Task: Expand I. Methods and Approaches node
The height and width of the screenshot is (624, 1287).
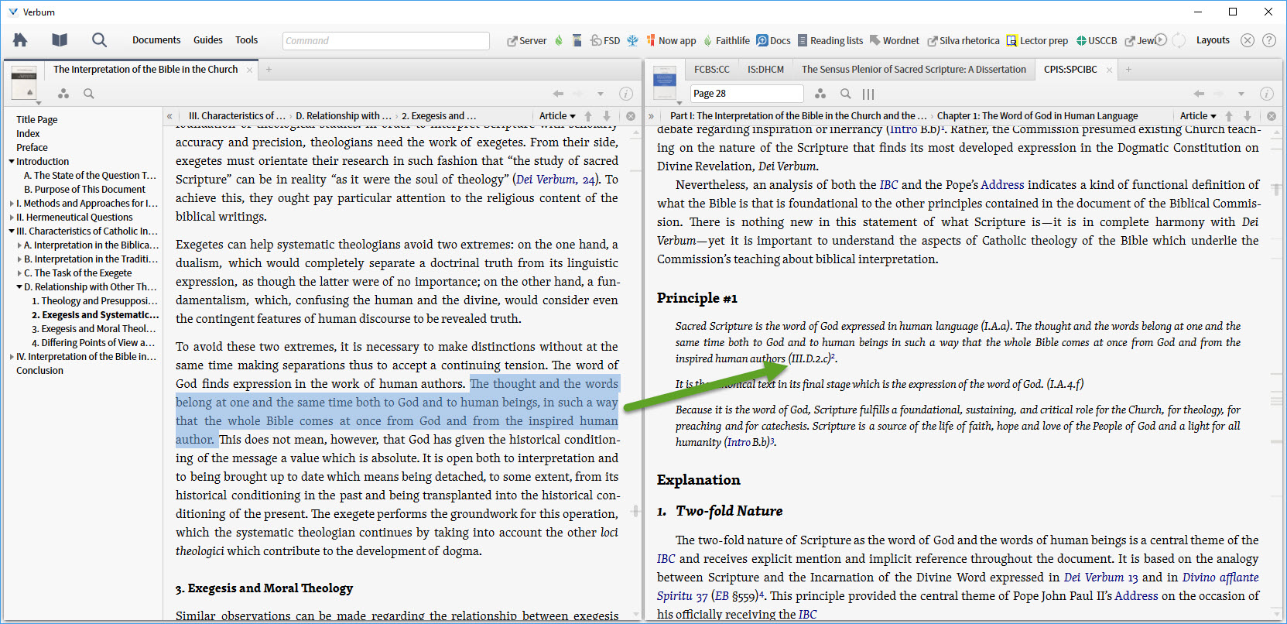Action: point(12,204)
